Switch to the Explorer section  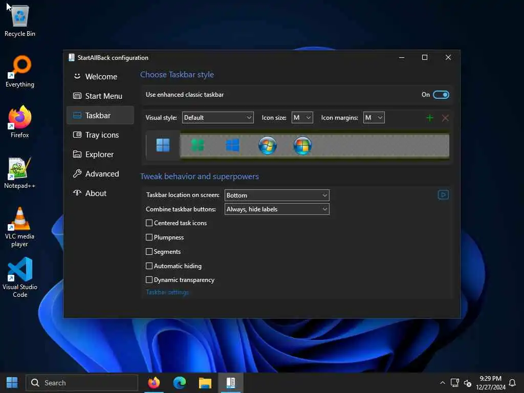(x=100, y=155)
